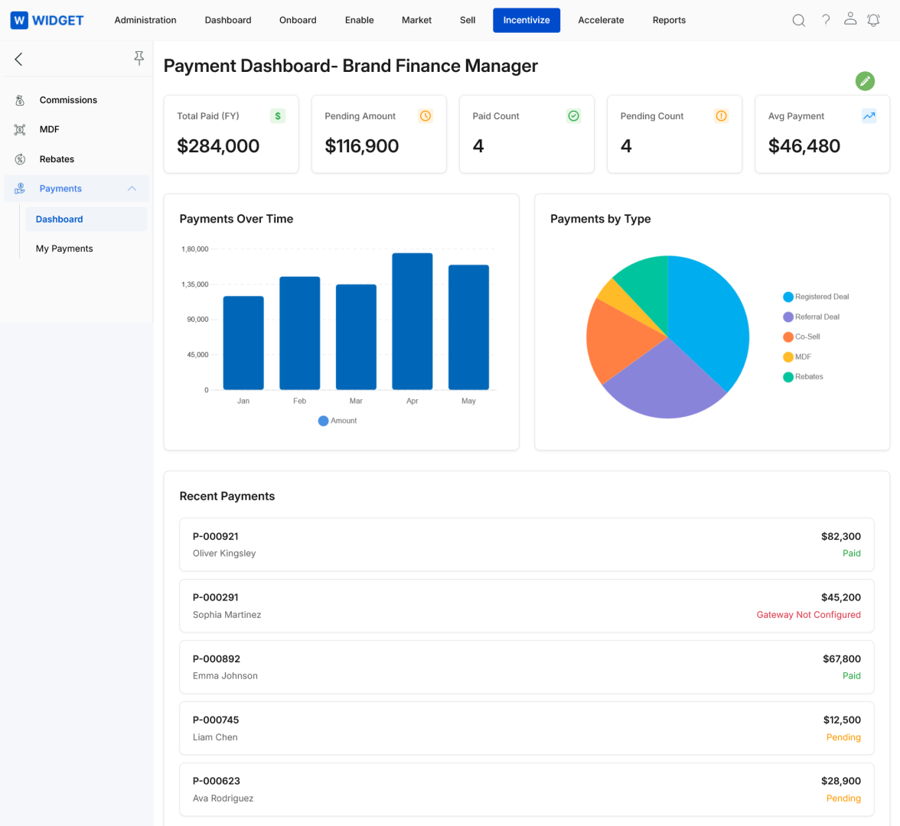Screen dimensions: 900x826
Task: Click the Gateway Not Configured status
Action: pos(808,615)
